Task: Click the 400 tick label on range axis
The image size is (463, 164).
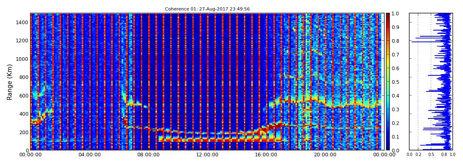Action: click(24, 114)
